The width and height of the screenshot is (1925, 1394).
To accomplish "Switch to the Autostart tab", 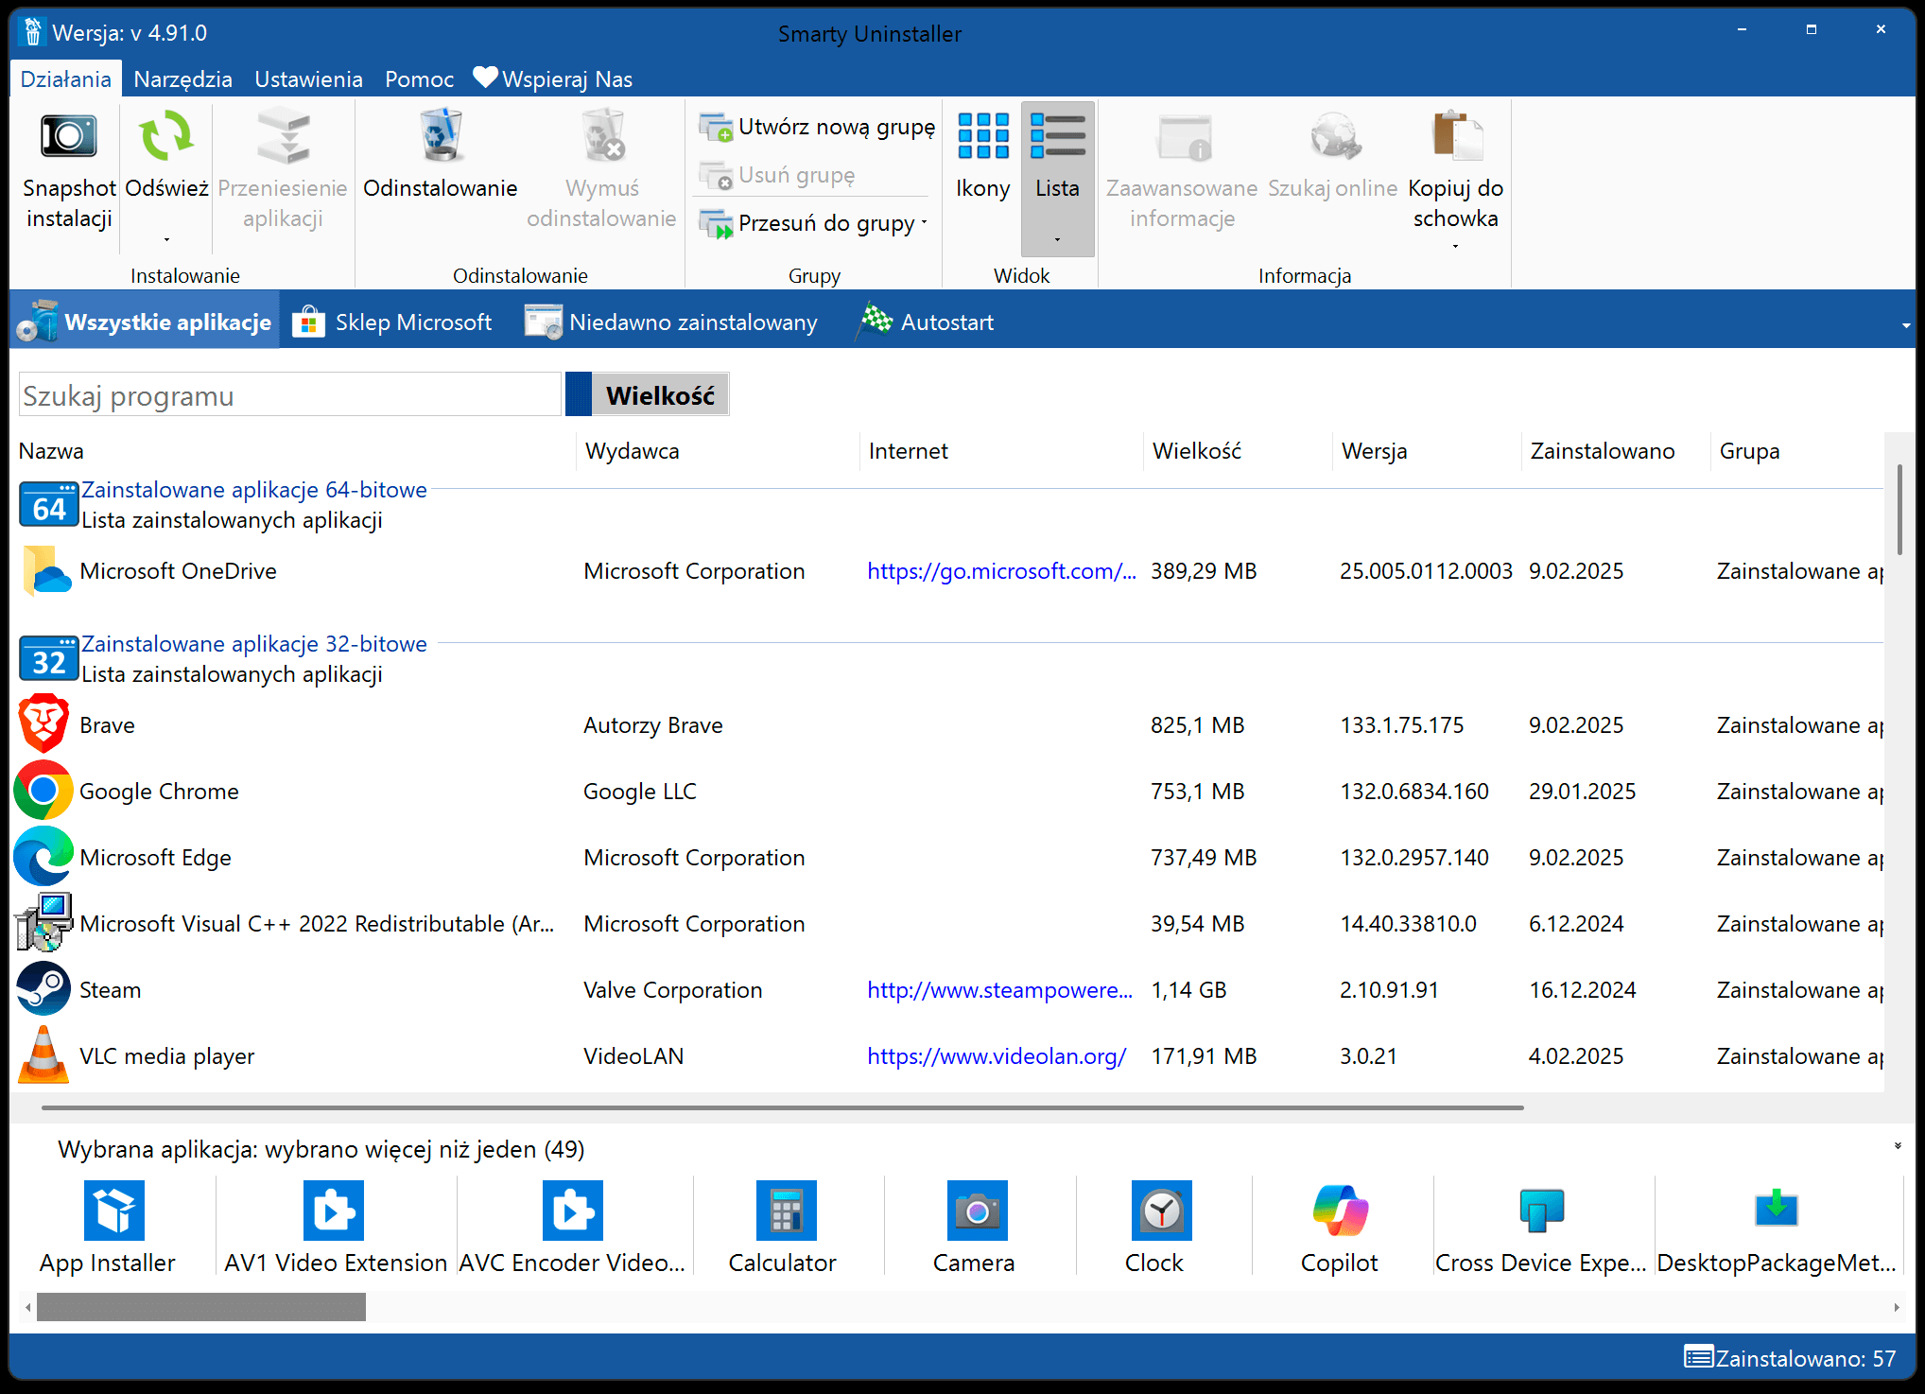I will click(926, 322).
